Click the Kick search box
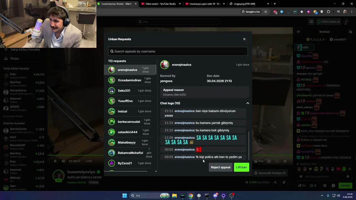 [x=178, y=22]
